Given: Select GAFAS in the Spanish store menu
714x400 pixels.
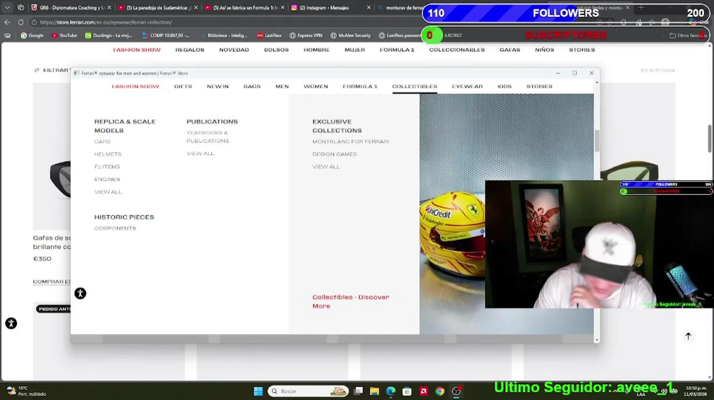Looking at the screenshot, I should 510,50.
